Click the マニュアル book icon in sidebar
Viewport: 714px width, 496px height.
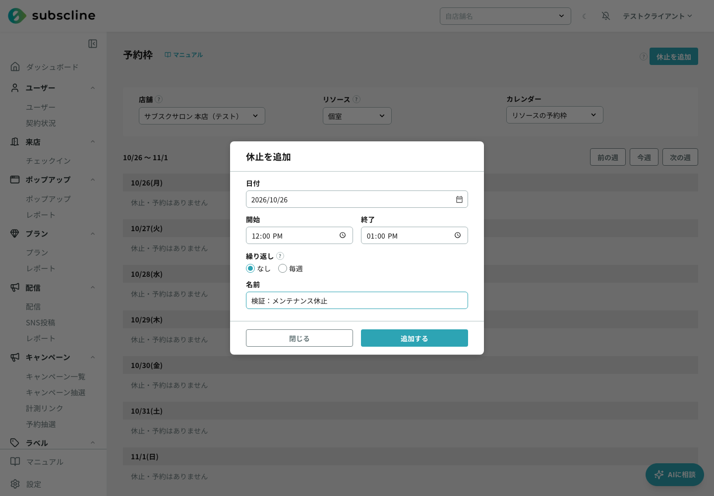[15, 461]
